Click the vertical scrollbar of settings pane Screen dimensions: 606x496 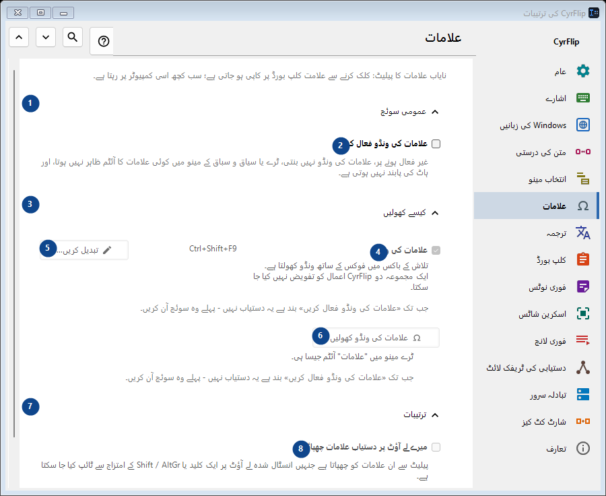coord(14,253)
